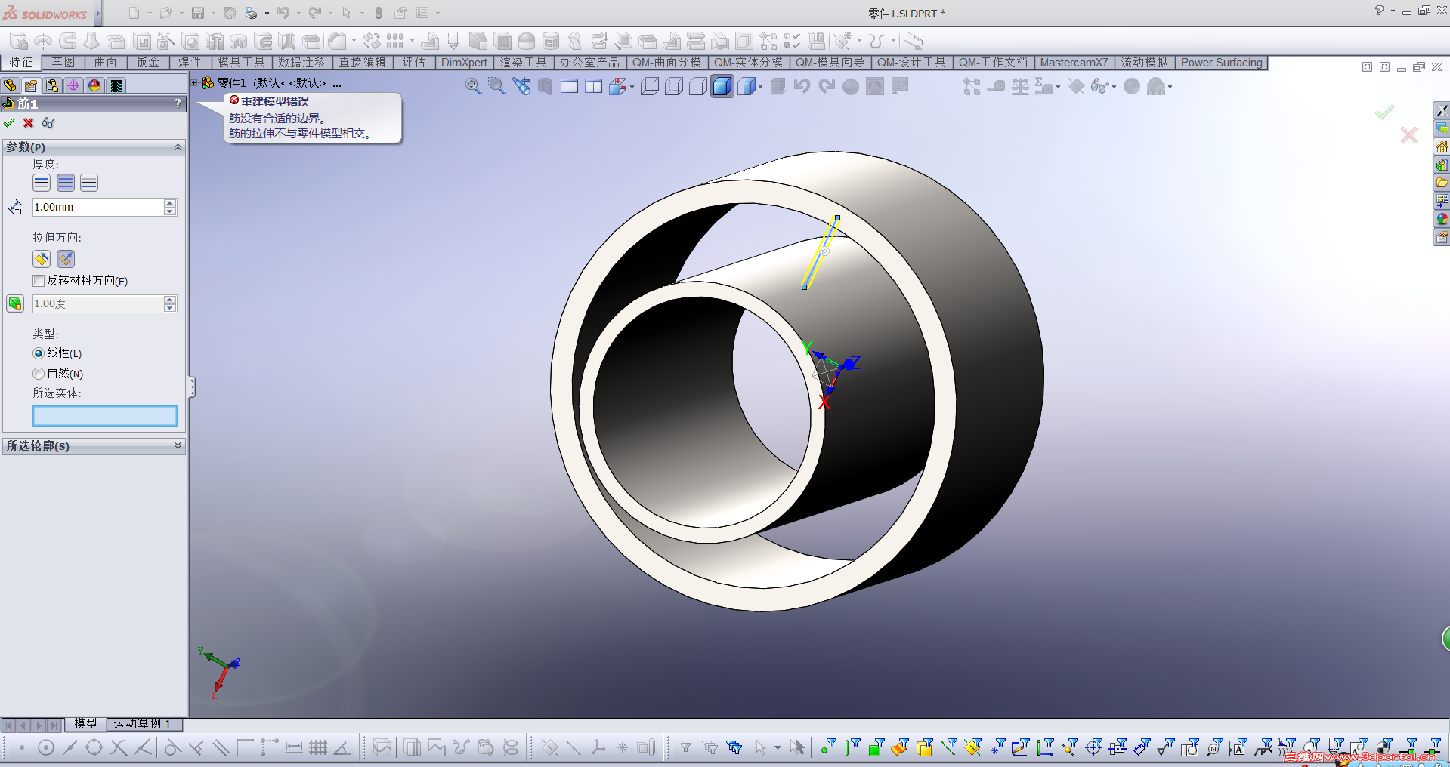Switch to the 模型 bottom tab
This screenshot has width=1450, height=767.
[x=85, y=724]
